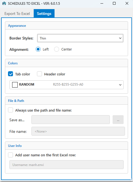The width and height of the screenshot is (133, 182).
Task: Uncheck the Tab color checkbox
Action: pyautogui.click(x=10, y=74)
